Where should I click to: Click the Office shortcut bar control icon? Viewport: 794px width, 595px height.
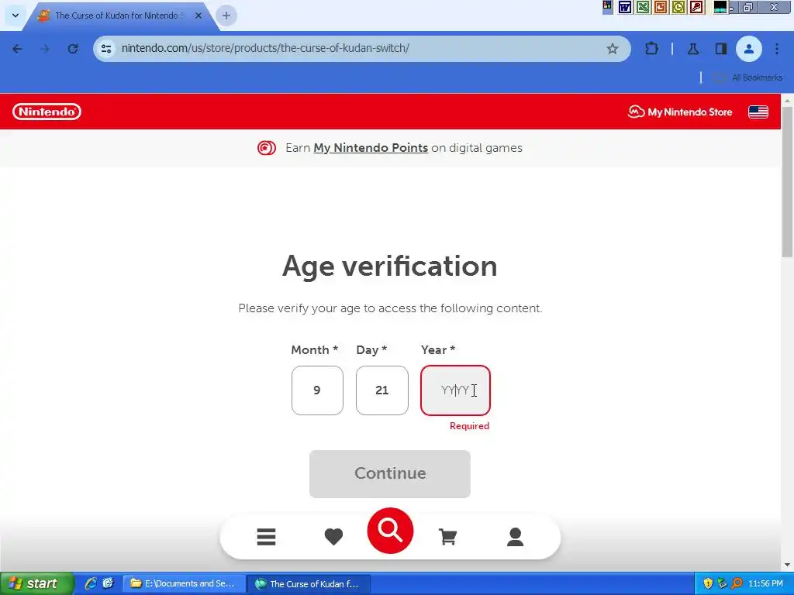[607, 6]
